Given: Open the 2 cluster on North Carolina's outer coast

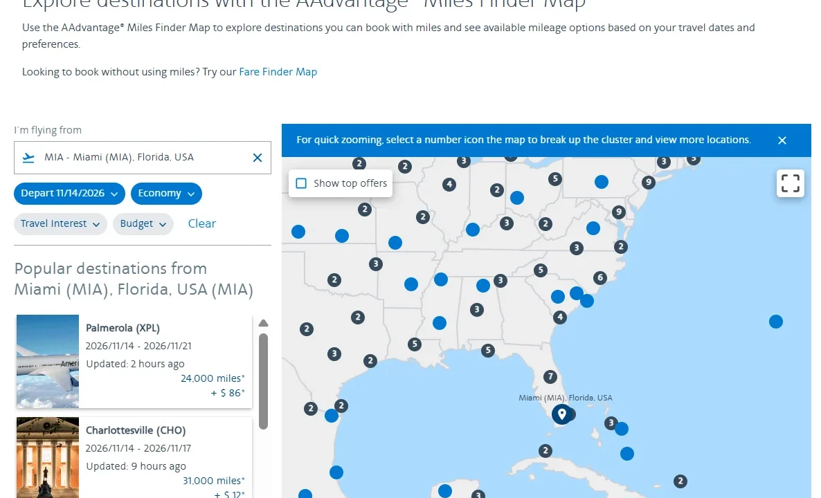Looking at the screenshot, I should [x=620, y=246].
